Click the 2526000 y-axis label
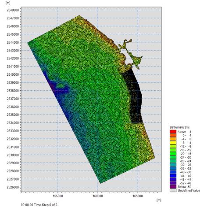This screenshot has height=207, width=200. tap(13, 187)
